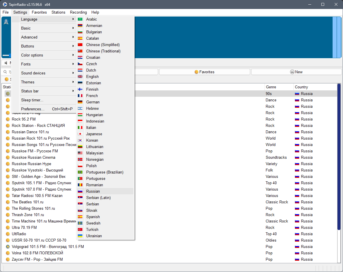Viewport: 343px width, 272px height.
Task: Select Ukrainian as interface language
Action: (x=94, y=236)
